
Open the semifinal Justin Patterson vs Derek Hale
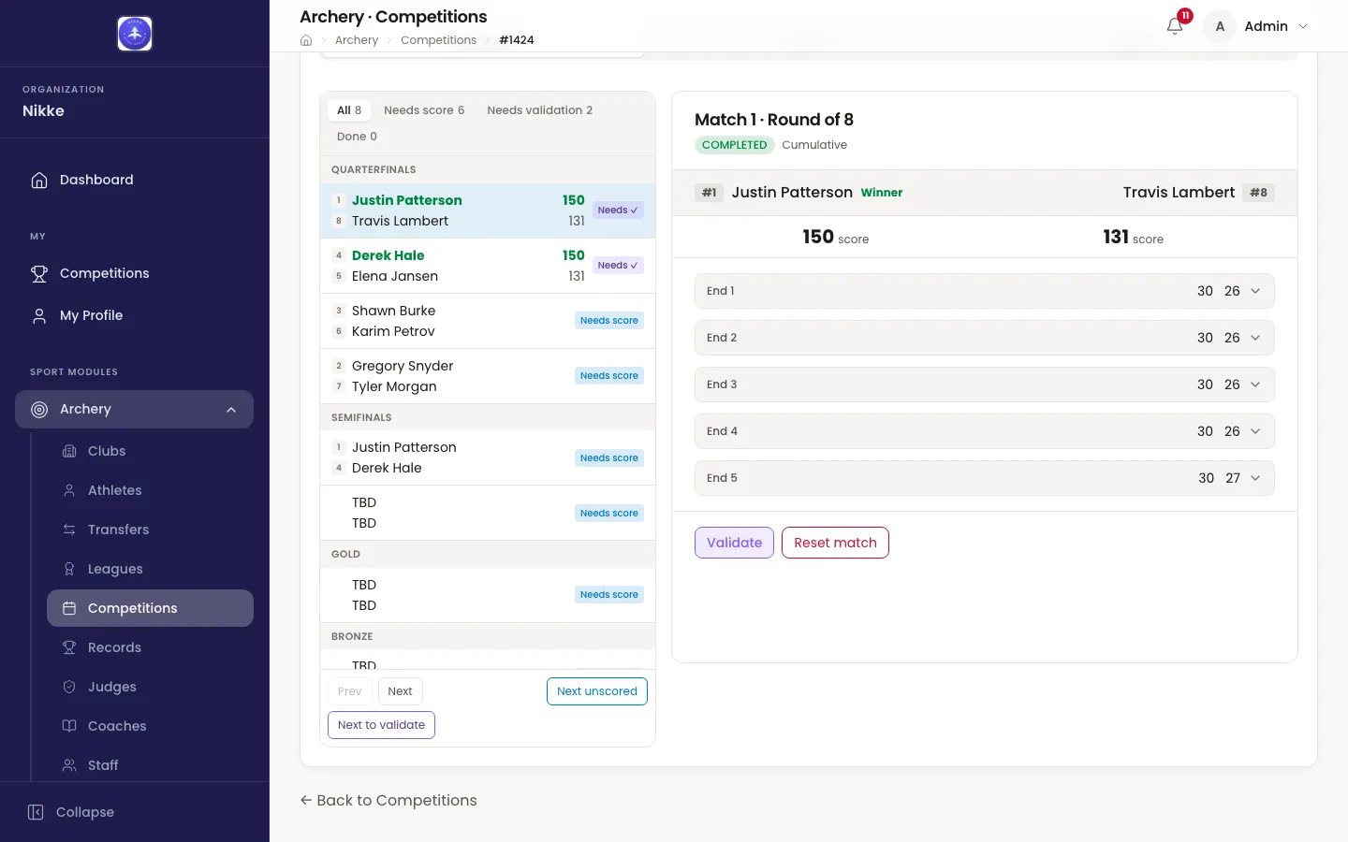[488, 457]
